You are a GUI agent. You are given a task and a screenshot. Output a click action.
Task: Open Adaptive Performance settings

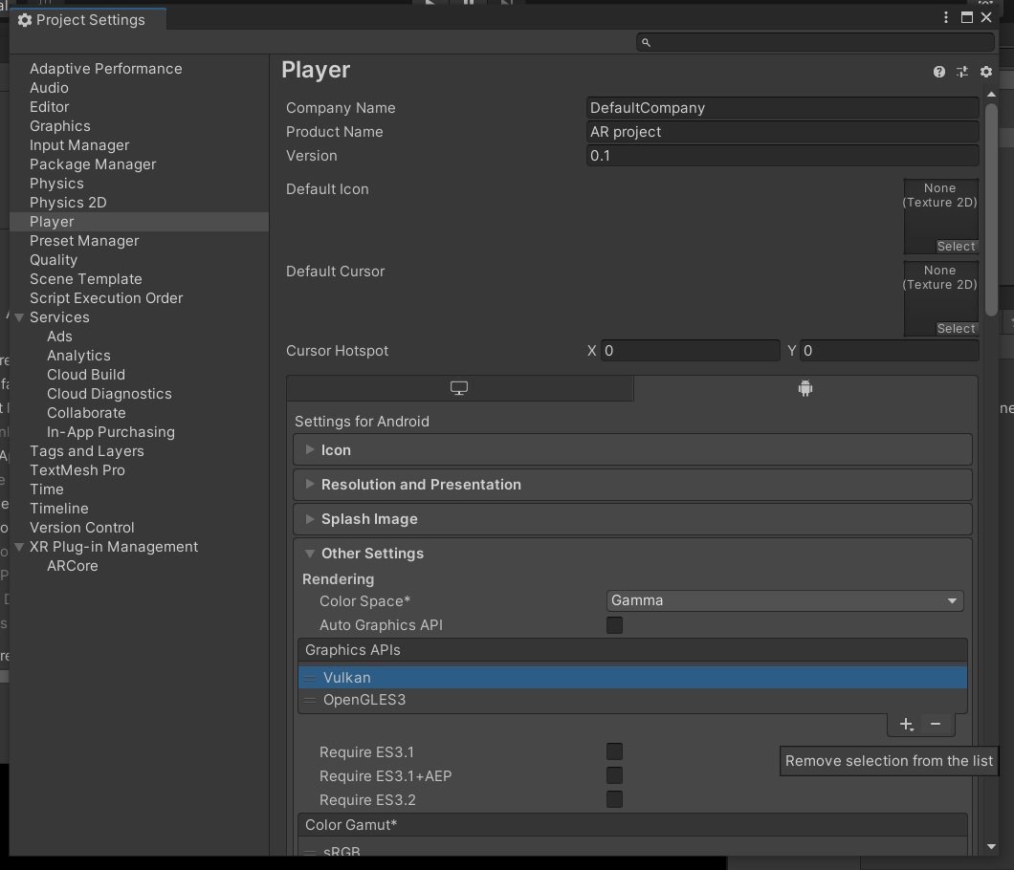tap(106, 69)
